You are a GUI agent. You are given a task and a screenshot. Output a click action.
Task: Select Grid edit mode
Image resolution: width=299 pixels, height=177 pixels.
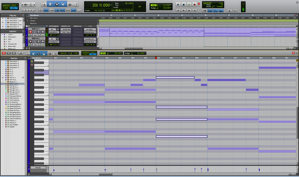click(14, 8)
